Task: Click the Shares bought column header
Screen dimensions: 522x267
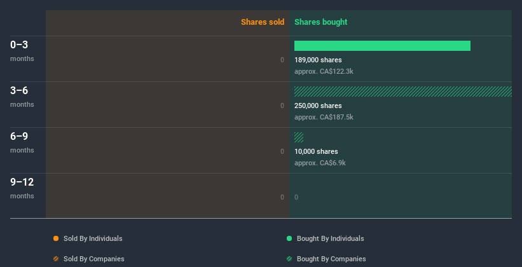Action: (320, 22)
